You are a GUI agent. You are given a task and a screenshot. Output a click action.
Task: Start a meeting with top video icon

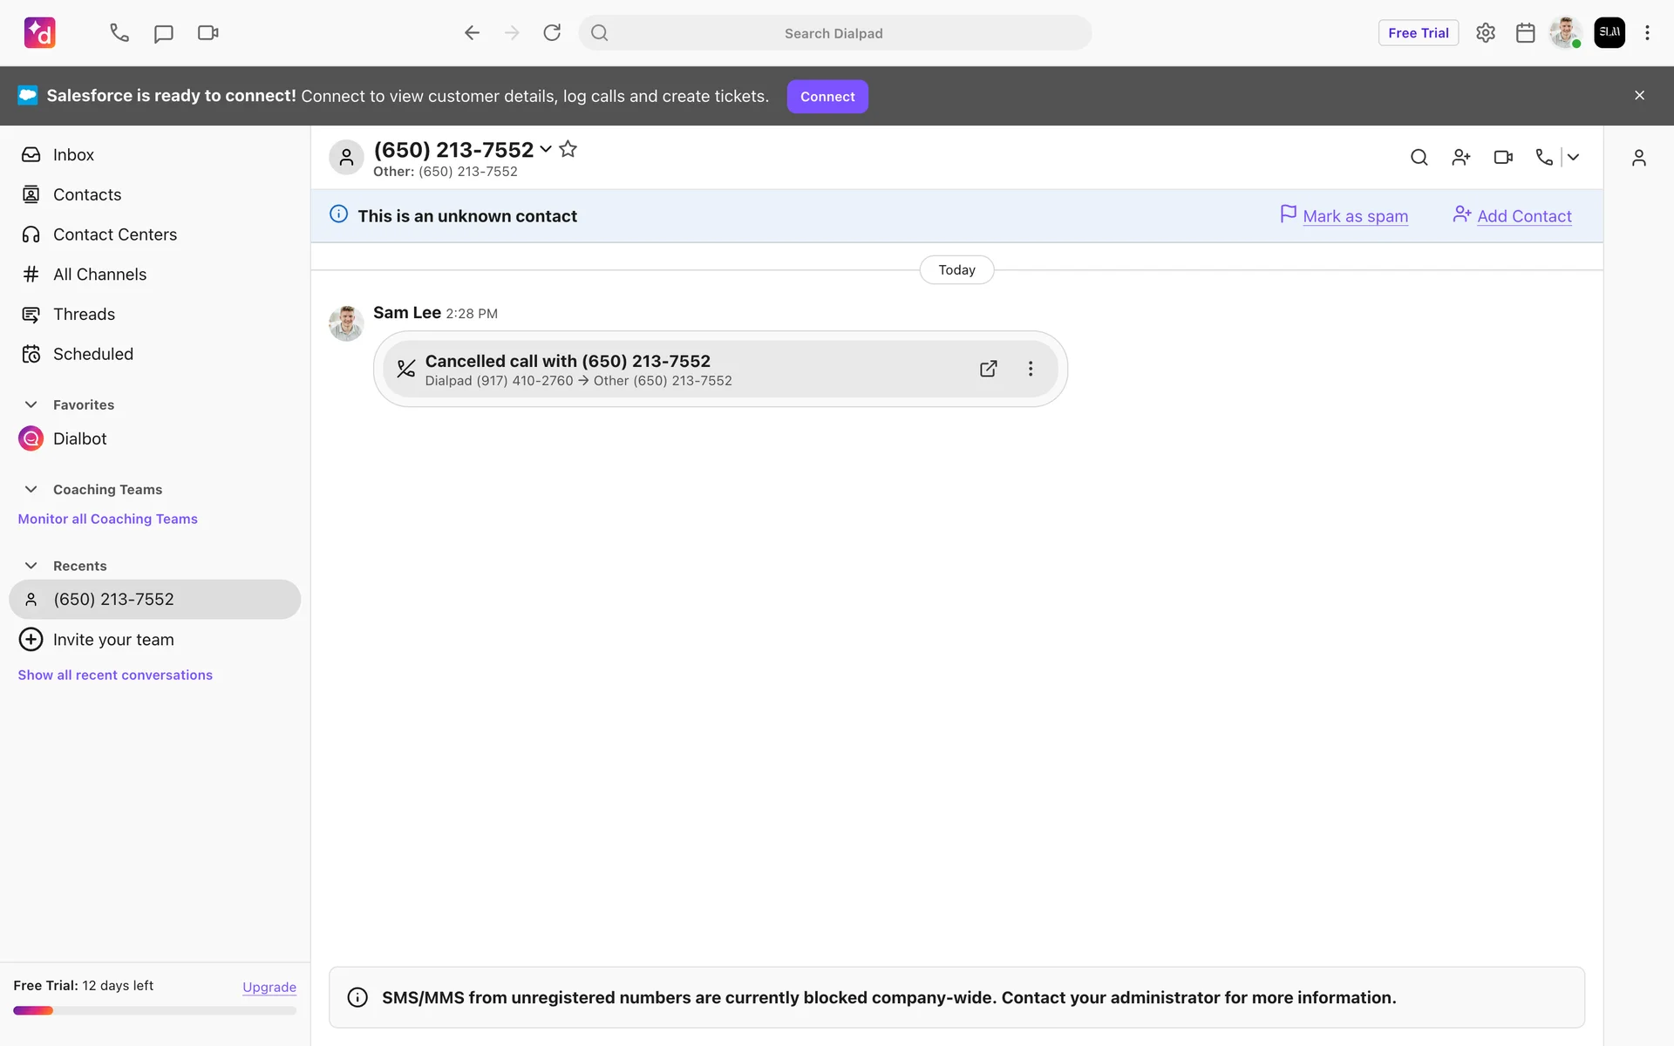click(208, 33)
